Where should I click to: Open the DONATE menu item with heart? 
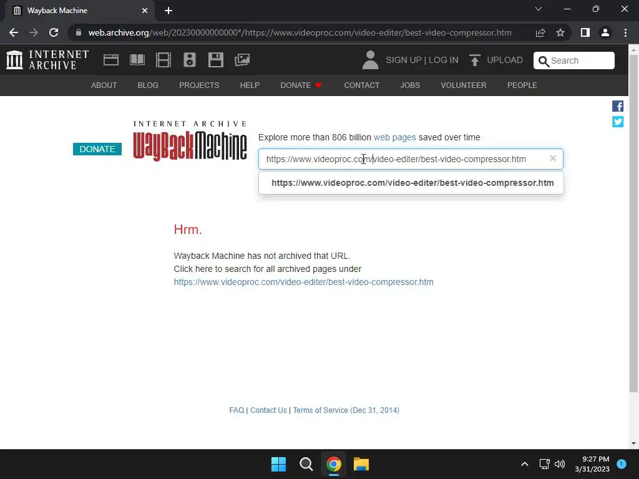(301, 85)
